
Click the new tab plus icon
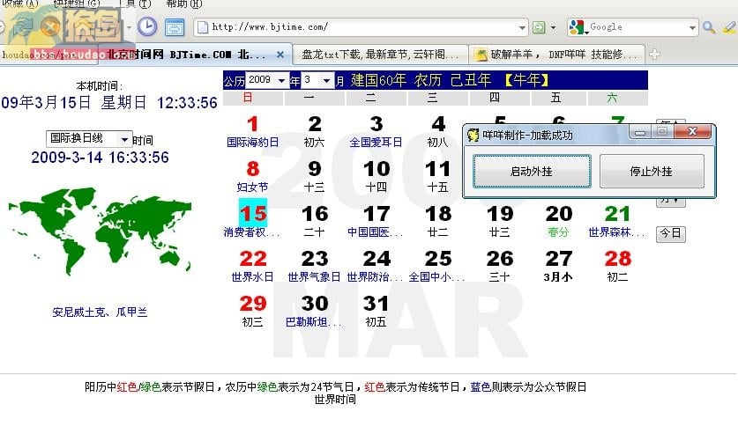click(655, 55)
